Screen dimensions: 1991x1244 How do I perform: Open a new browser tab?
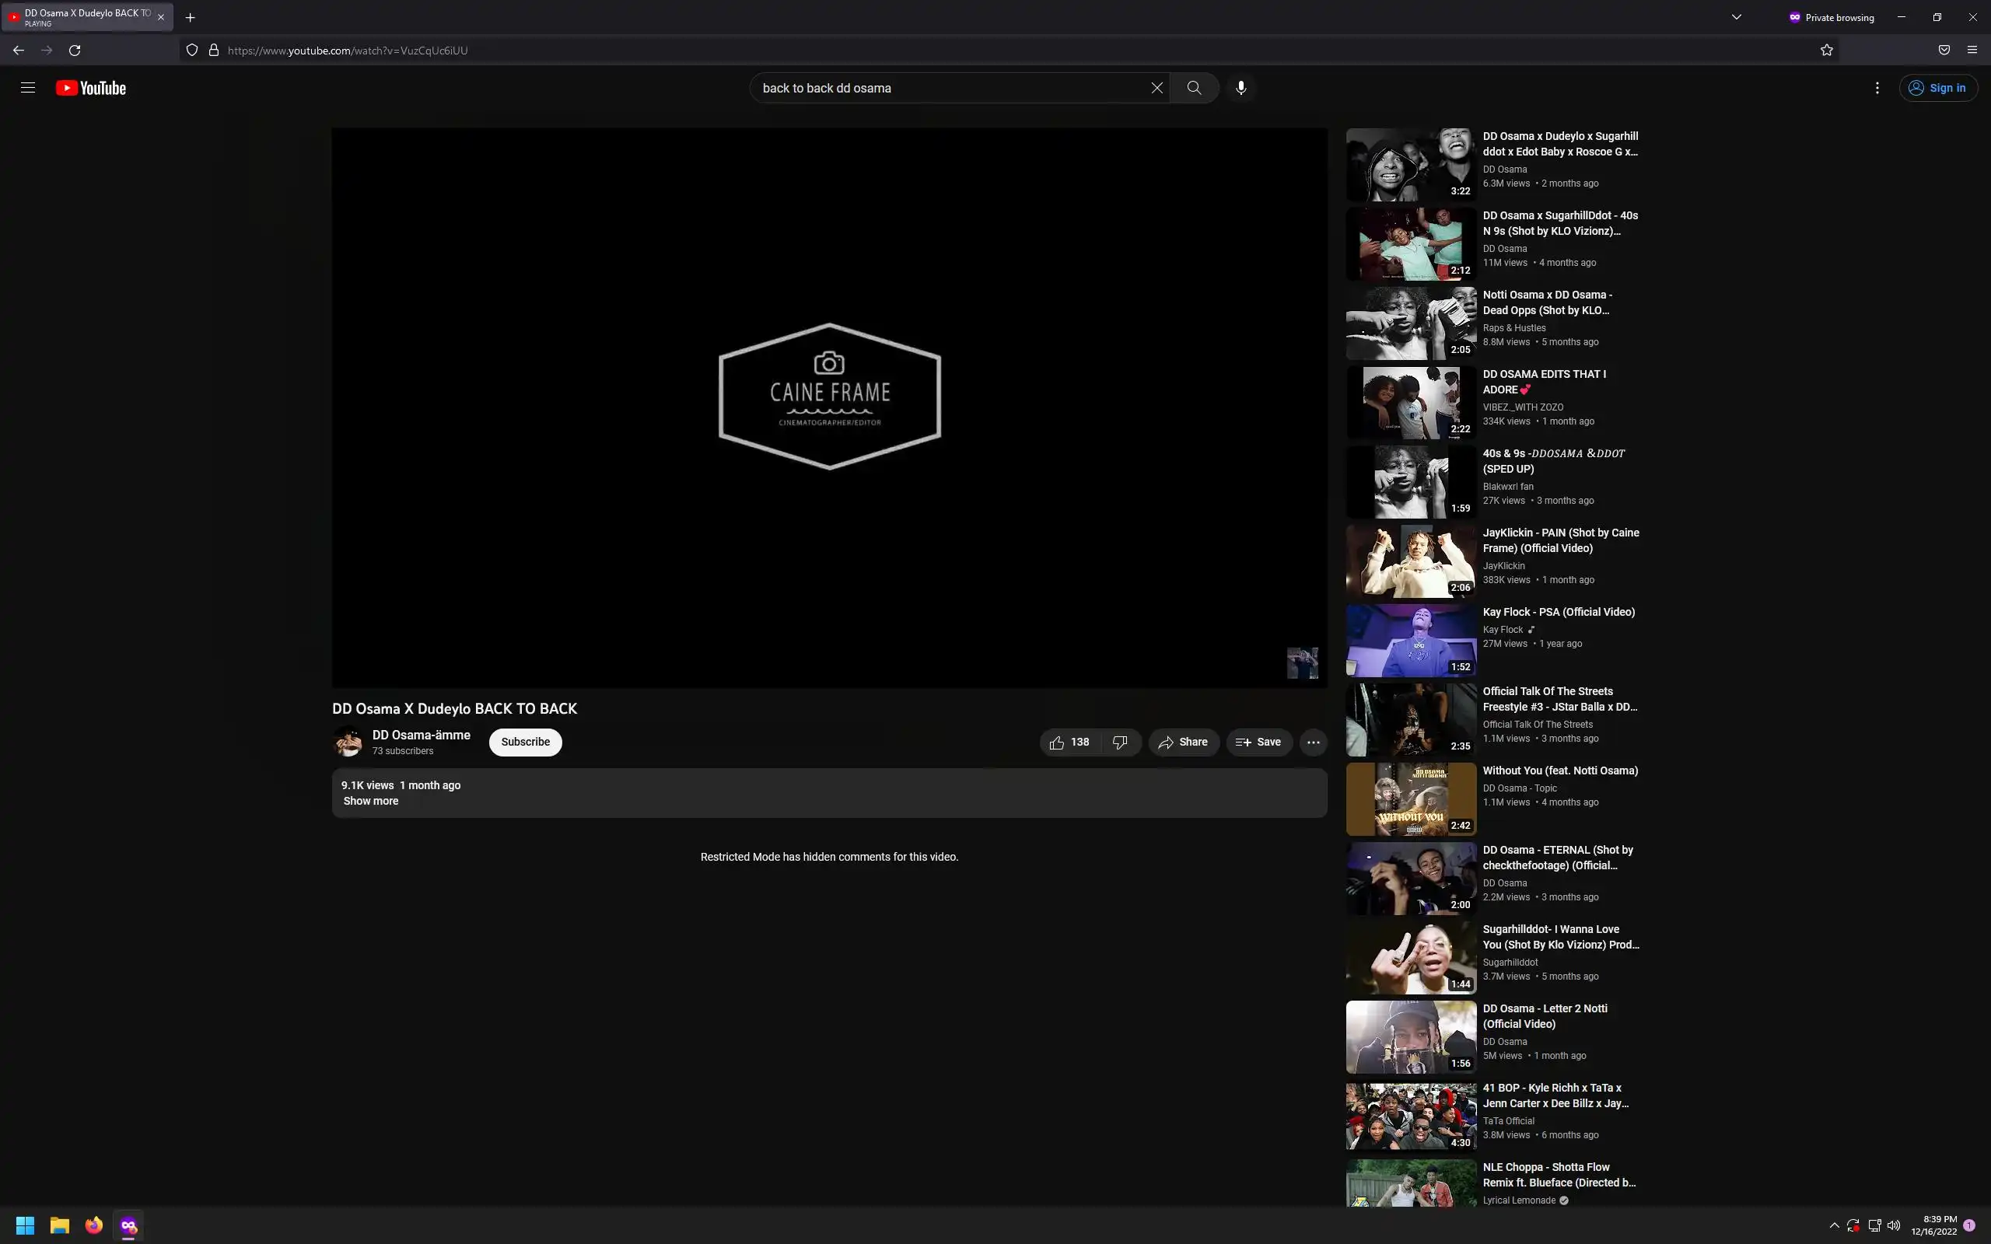point(190,17)
